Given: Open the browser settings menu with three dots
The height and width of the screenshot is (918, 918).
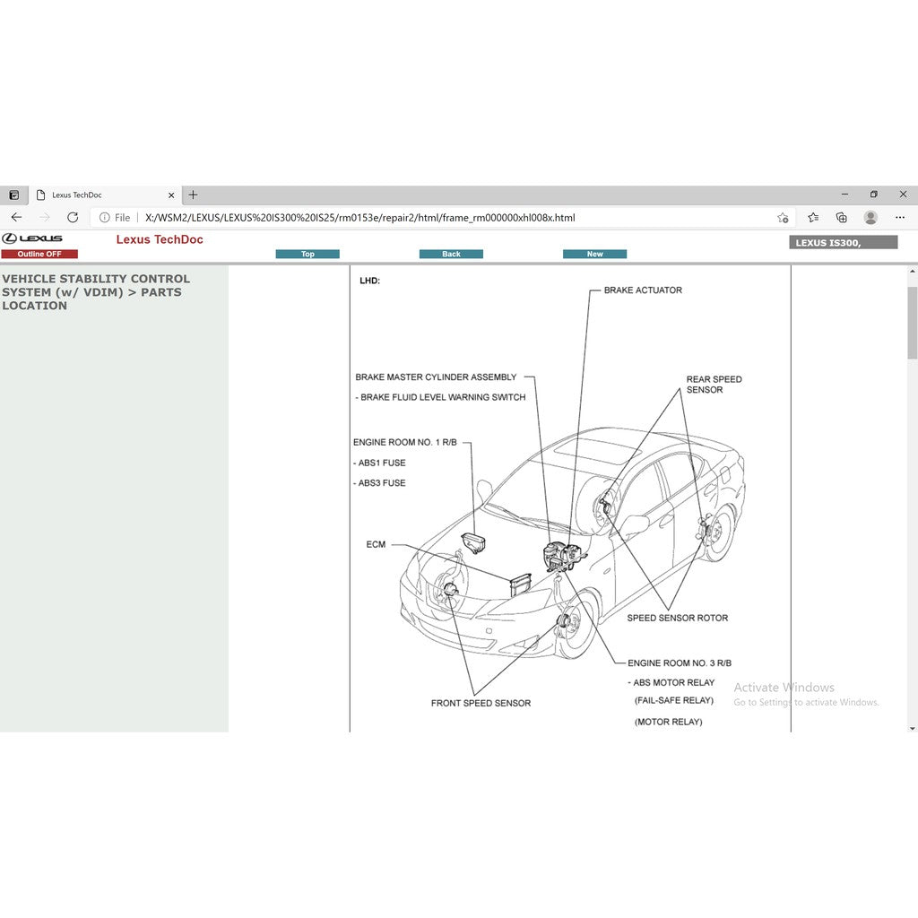Looking at the screenshot, I should 900,217.
